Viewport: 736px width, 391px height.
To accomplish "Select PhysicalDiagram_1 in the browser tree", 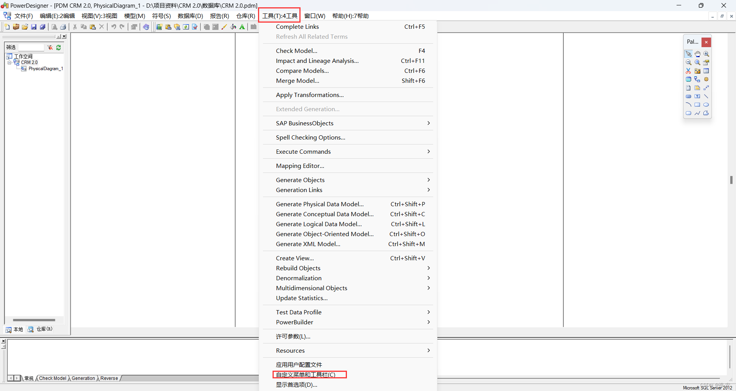I will pyautogui.click(x=46, y=69).
